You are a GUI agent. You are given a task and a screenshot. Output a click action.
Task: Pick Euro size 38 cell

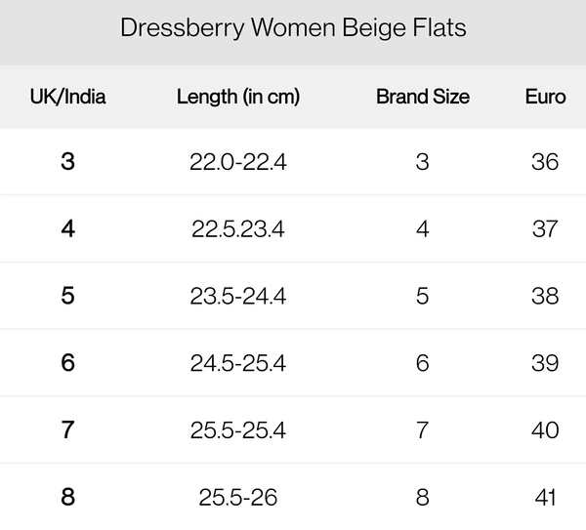[545, 297]
